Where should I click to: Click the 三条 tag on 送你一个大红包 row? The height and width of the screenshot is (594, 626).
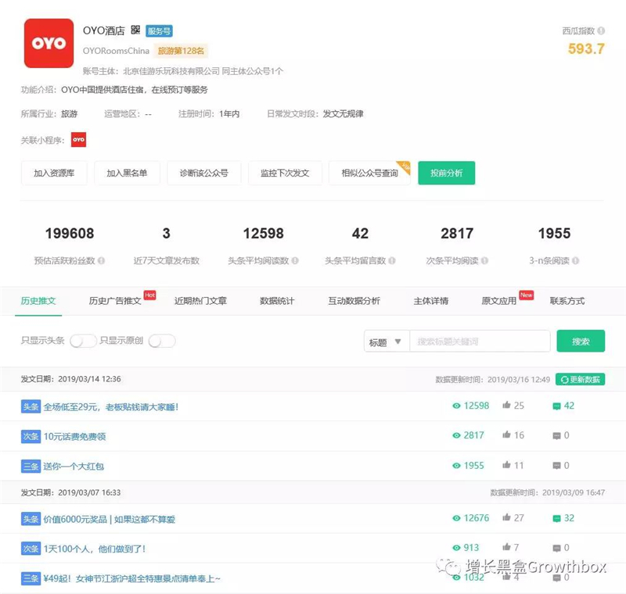pos(31,466)
